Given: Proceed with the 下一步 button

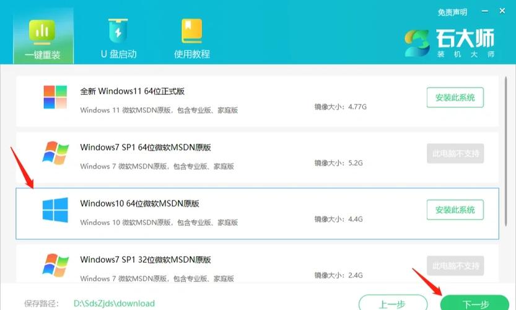Looking at the screenshot, I should click(x=475, y=303).
